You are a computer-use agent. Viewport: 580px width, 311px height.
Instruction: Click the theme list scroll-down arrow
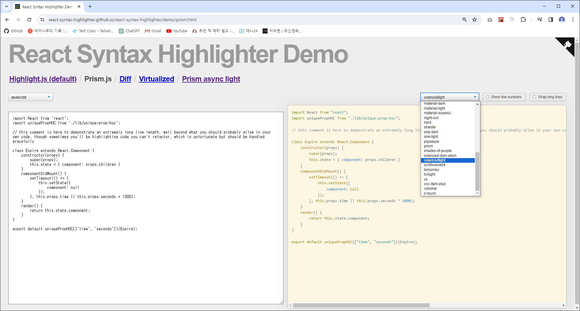pos(477,193)
